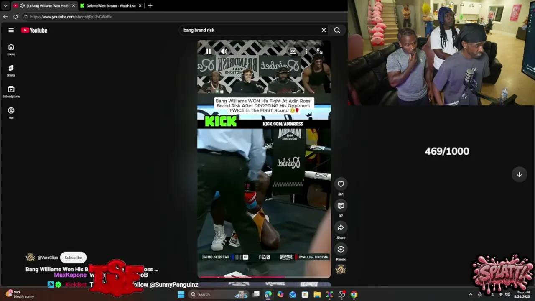Open the Short's three-dot more options menu

[x=306, y=51]
